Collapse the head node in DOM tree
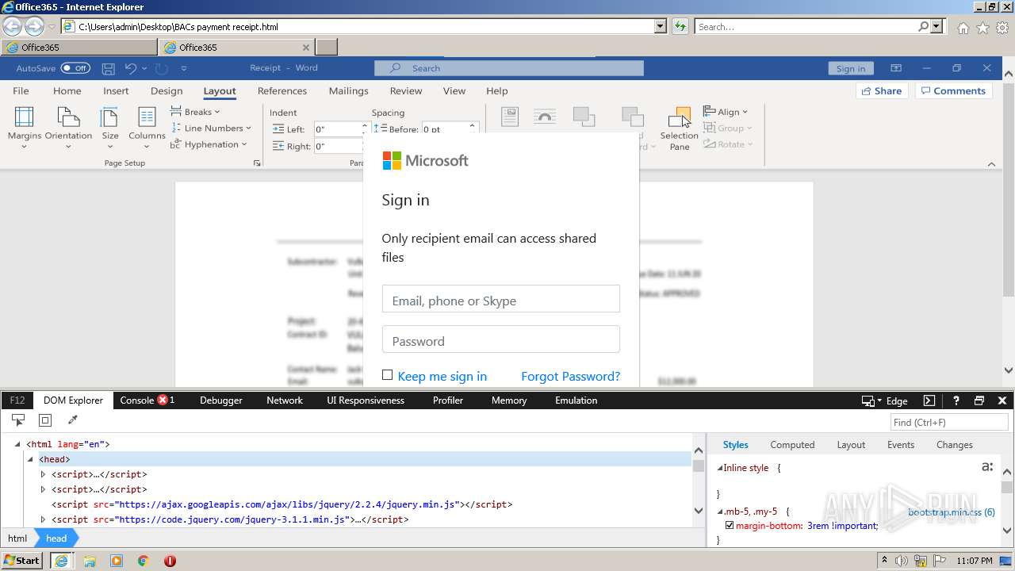Screen dimensions: 1015x571 [x=31, y=459]
